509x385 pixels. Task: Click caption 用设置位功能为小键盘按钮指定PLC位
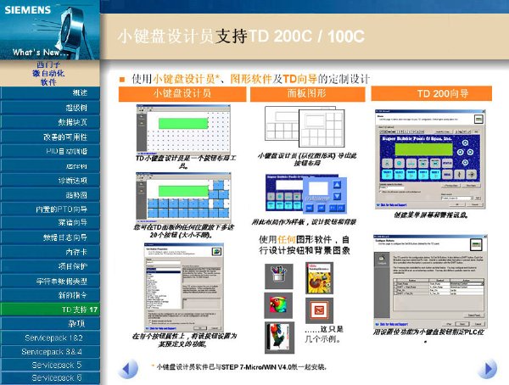[428, 332]
